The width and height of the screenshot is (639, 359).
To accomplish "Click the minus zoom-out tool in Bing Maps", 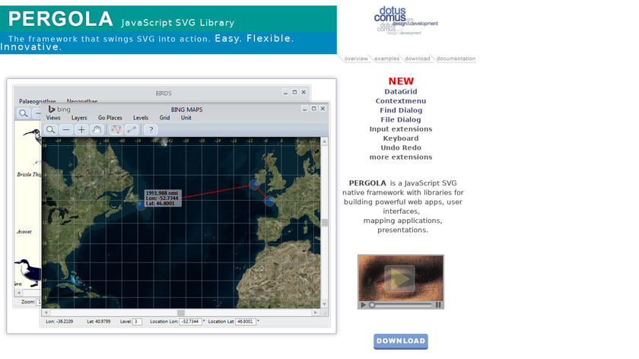I will click(66, 129).
